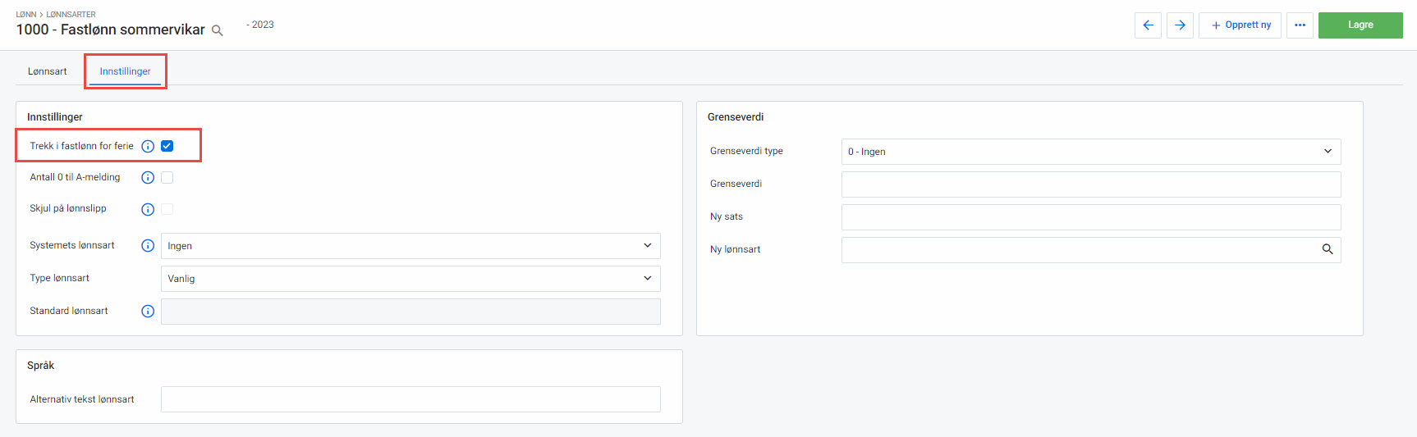Click info icon for Standard lønnsart
This screenshot has width=1417, height=437.
pyautogui.click(x=148, y=312)
